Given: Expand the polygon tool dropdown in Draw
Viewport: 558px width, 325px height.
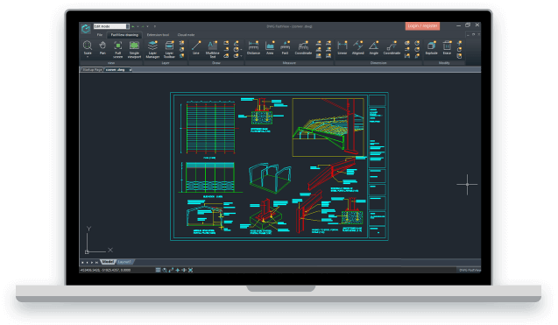Looking at the screenshot, I should (x=241, y=56).
